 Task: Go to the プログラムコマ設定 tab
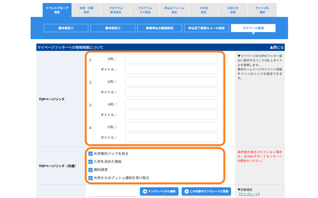point(145,10)
